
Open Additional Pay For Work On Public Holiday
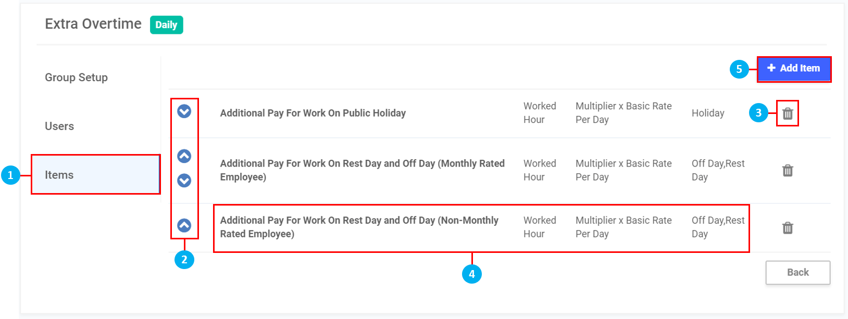pos(313,113)
